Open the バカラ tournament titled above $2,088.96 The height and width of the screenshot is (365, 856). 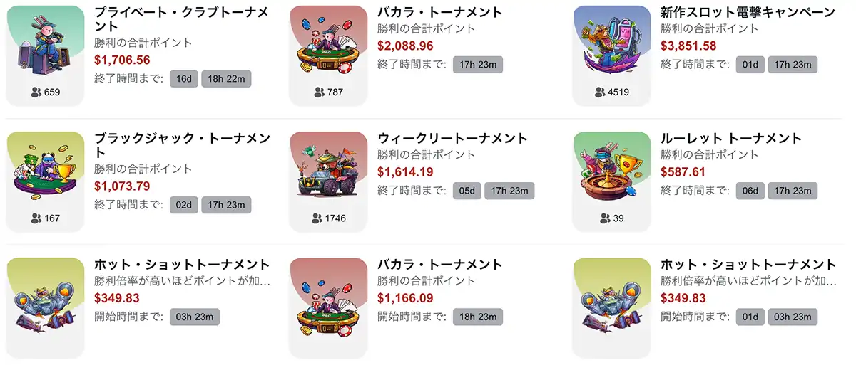click(x=439, y=12)
